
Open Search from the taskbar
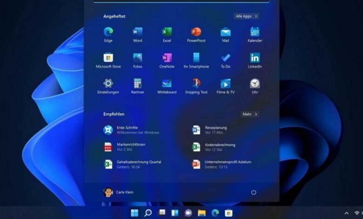pos(148,213)
